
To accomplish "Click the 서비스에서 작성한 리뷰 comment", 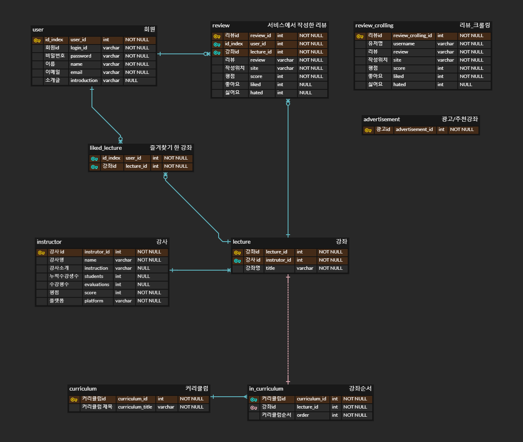I will pyautogui.click(x=297, y=25).
